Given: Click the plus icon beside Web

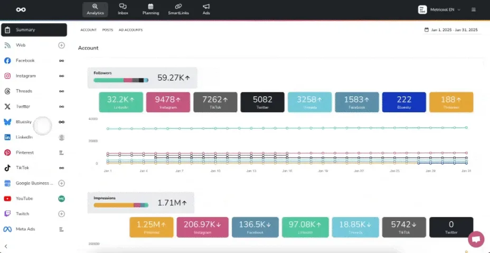Looking at the screenshot, I should (61, 45).
